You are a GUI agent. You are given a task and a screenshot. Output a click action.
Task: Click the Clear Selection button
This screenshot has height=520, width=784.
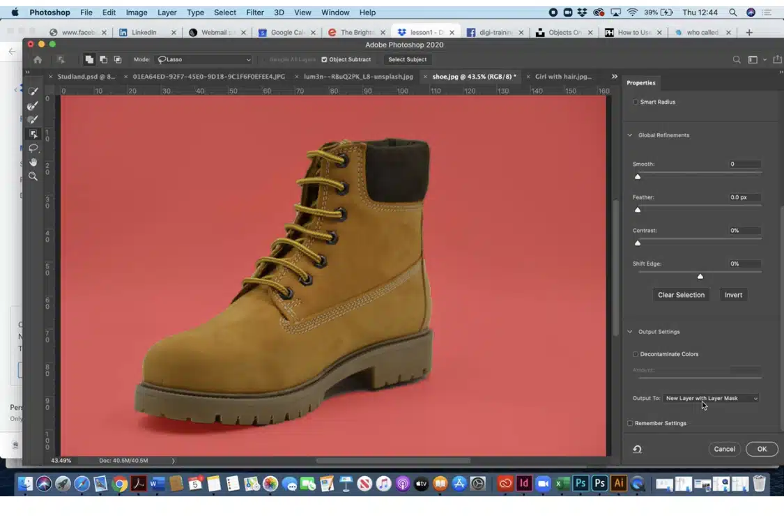click(x=681, y=295)
